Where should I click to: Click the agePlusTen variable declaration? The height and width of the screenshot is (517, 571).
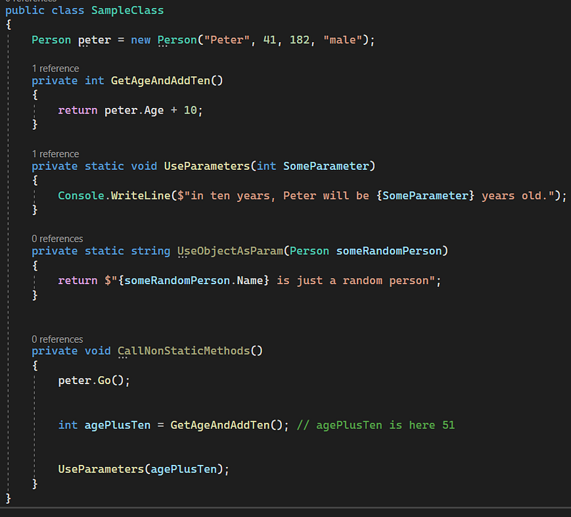pyautogui.click(x=117, y=425)
